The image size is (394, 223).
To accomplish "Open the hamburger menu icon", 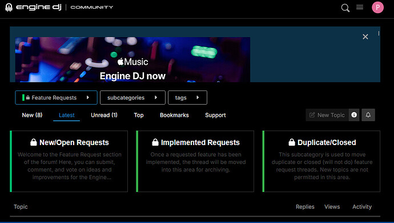I will [x=360, y=7].
